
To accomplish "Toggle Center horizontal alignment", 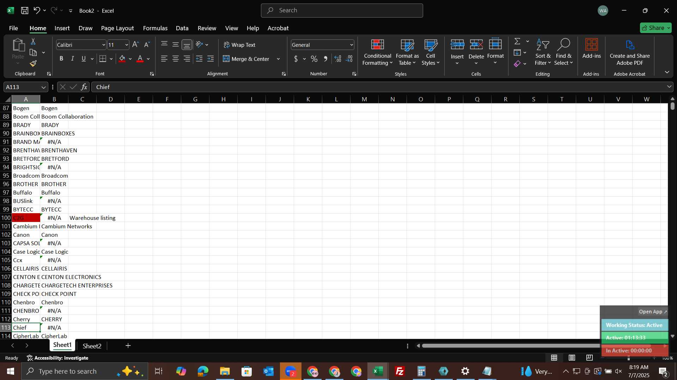I will coord(176,59).
